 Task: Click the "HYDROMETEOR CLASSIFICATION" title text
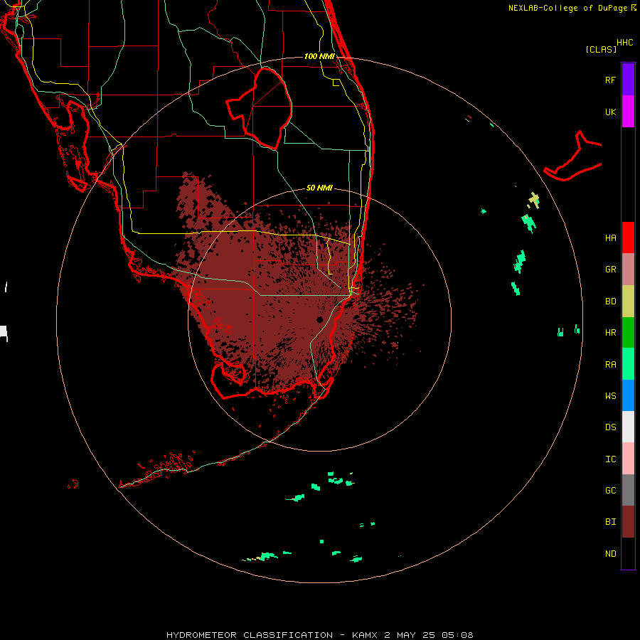[x=250, y=635]
